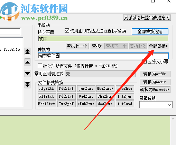Click the 替换为 field containing 河东软件园
176x145 pixels.
pos(103,56)
